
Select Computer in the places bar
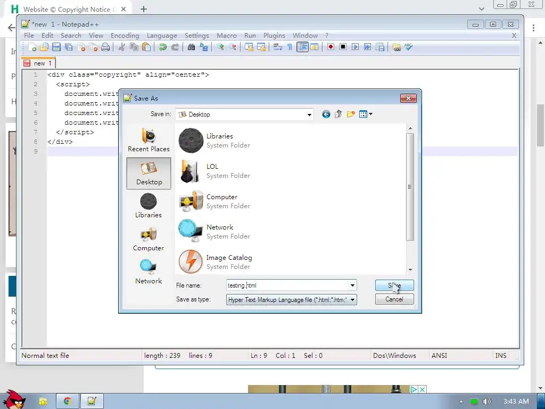tap(148, 239)
